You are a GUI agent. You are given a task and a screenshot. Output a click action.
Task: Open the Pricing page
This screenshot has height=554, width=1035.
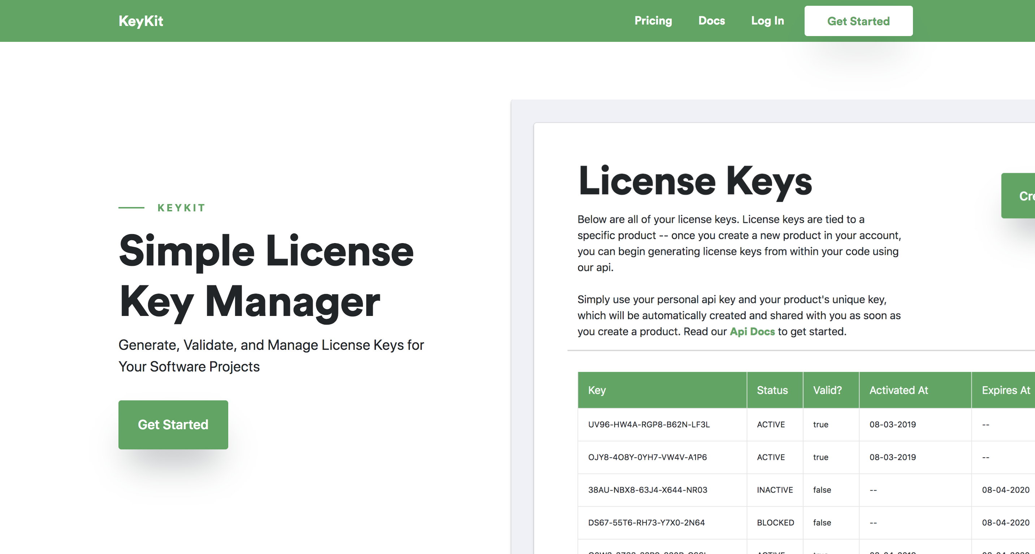[x=653, y=21]
